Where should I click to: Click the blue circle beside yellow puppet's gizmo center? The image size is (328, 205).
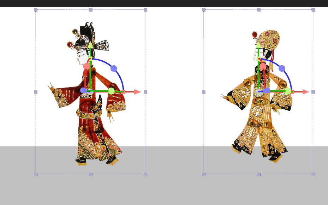pos(267,90)
